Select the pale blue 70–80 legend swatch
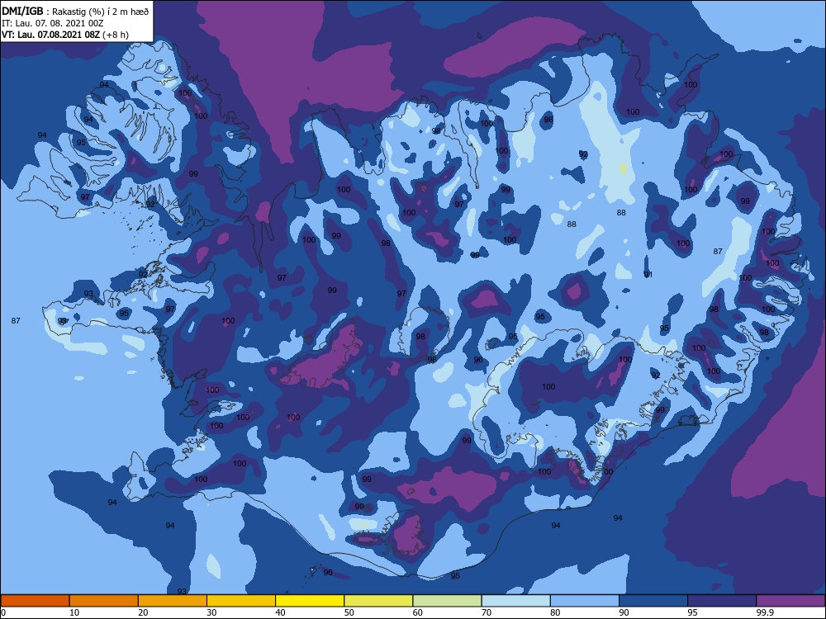This screenshot has width=826, height=619. click(x=515, y=601)
